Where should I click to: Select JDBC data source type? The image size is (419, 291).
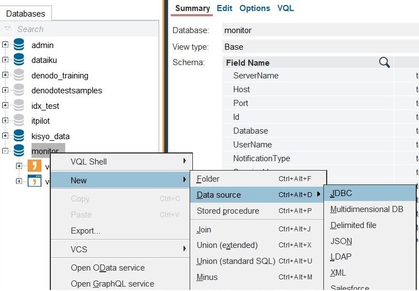pyautogui.click(x=370, y=193)
